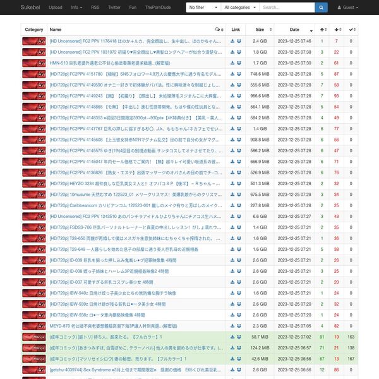
Task: Focus the Search text field
Action: [x=286, y=8]
